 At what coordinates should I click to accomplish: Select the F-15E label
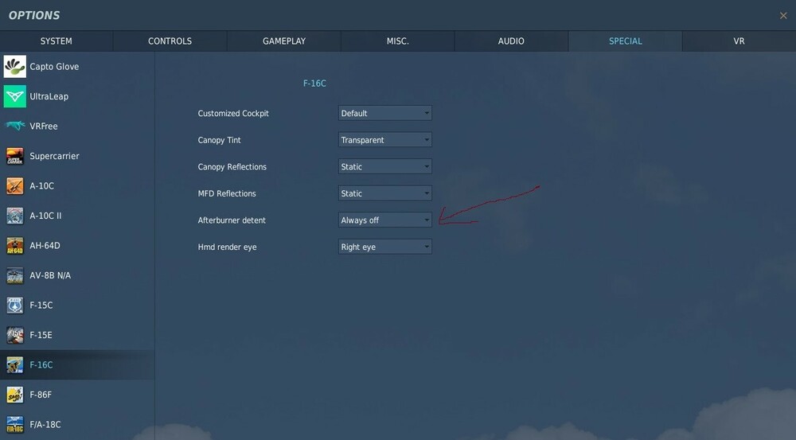click(41, 335)
